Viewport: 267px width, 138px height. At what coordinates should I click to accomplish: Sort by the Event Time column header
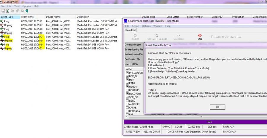33,17
